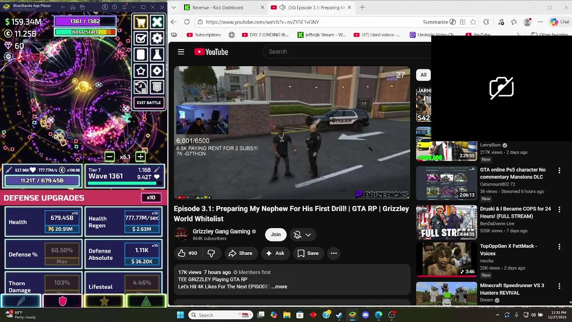Open the history clock icon in game menu
Viewport: 572px width, 322px height.
(141, 87)
